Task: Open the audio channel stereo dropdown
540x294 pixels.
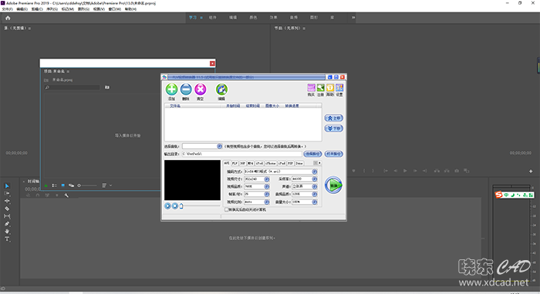Action: (x=315, y=186)
